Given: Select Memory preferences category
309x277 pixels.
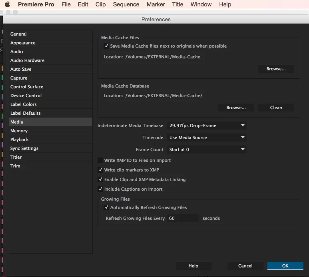Looking at the screenshot, I should point(51,131).
